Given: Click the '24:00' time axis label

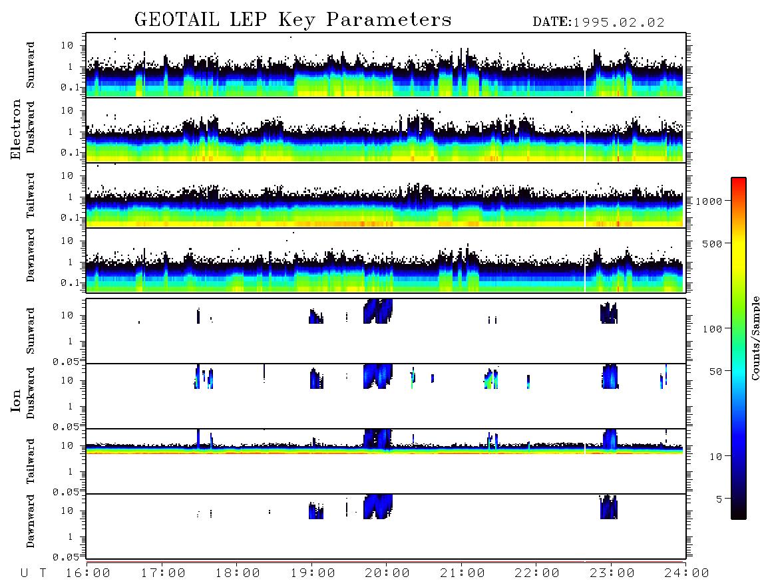Looking at the screenshot, I should click(687, 574).
